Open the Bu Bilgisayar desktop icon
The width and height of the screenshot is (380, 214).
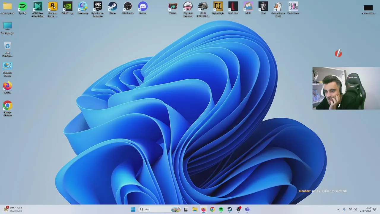7,28
